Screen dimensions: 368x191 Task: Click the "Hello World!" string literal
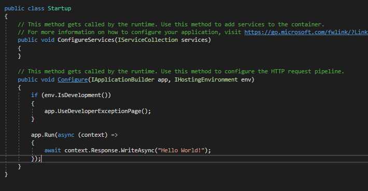(x=181, y=150)
